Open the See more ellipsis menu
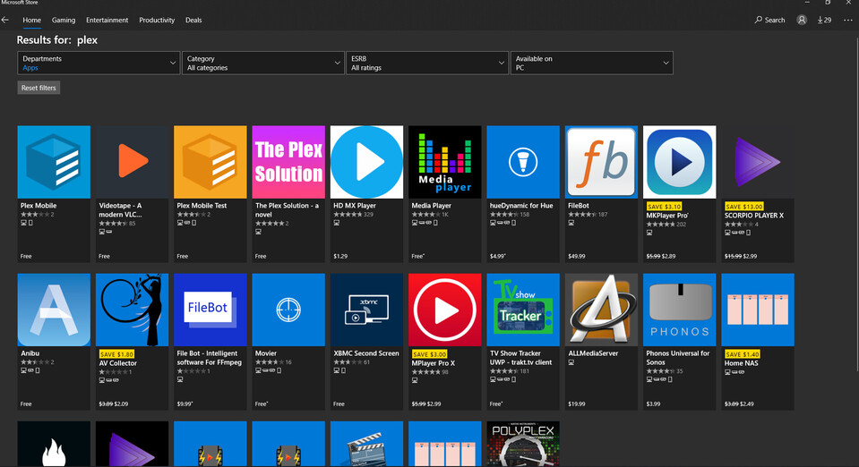This screenshot has height=467, width=859. [x=848, y=20]
